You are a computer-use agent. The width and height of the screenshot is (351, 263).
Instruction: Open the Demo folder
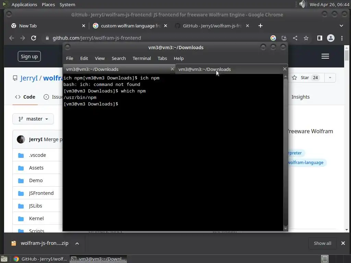[x=36, y=180]
